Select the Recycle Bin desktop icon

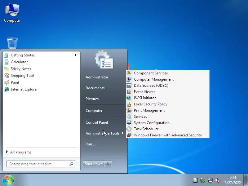12,43
